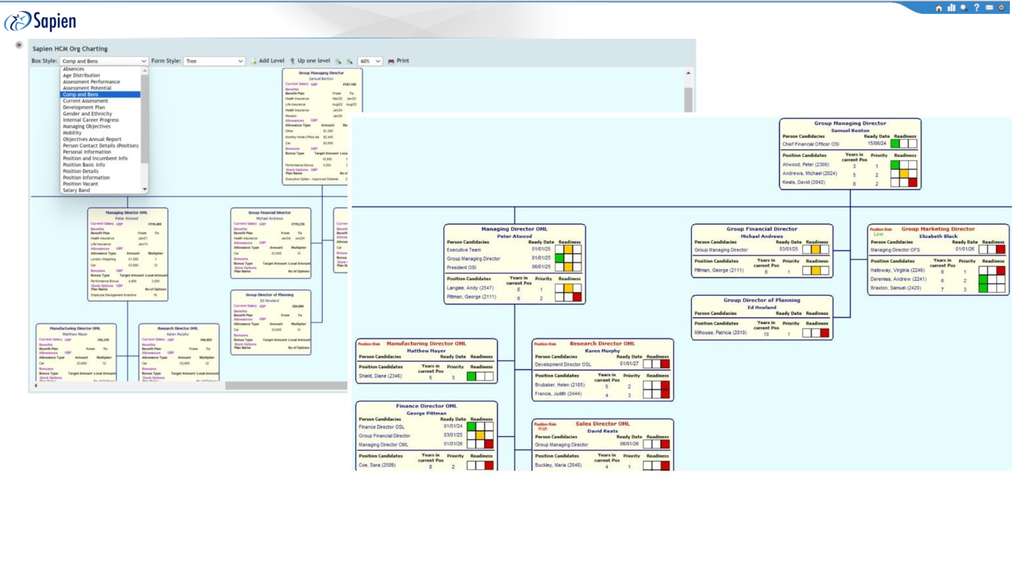
Task: Click the chart vertical scrollbar up arrow
Action: pyautogui.click(x=688, y=73)
